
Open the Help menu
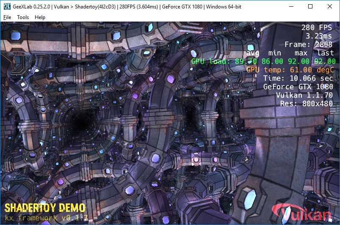pos(40,17)
